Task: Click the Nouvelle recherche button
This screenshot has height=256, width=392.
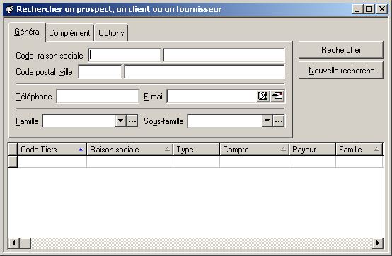Action: click(x=341, y=71)
